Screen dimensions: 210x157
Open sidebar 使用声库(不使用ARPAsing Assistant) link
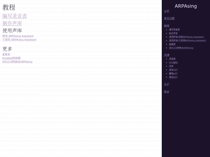(x=187, y=40)
